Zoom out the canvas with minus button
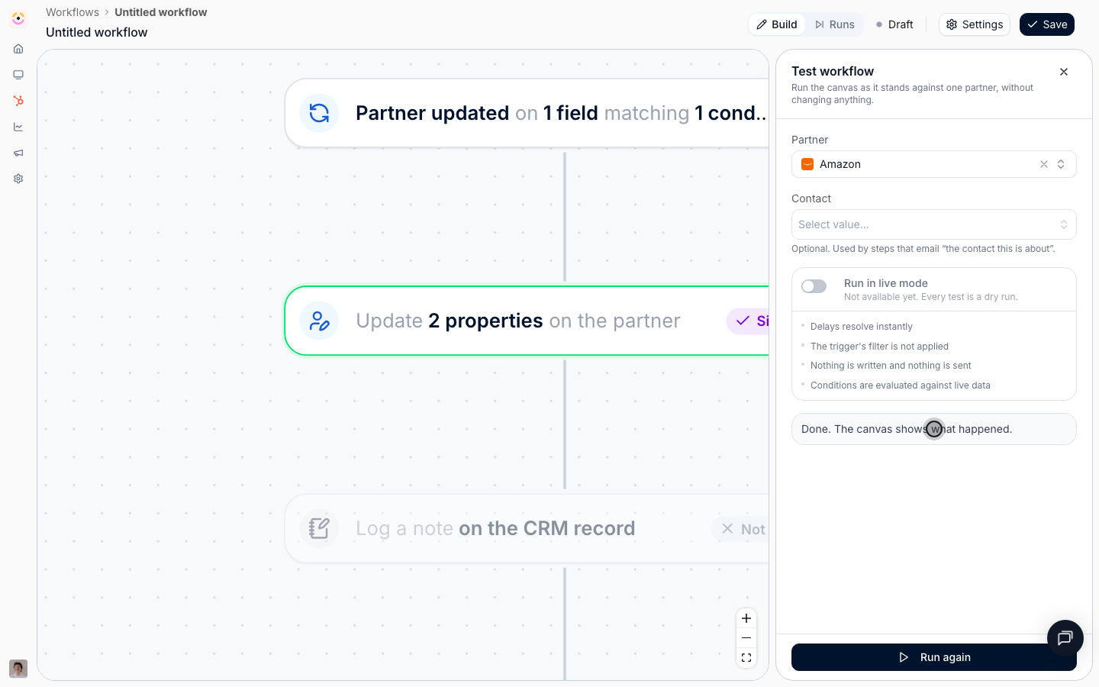The width and height of the screenshot is (1099, 687). 746,638
